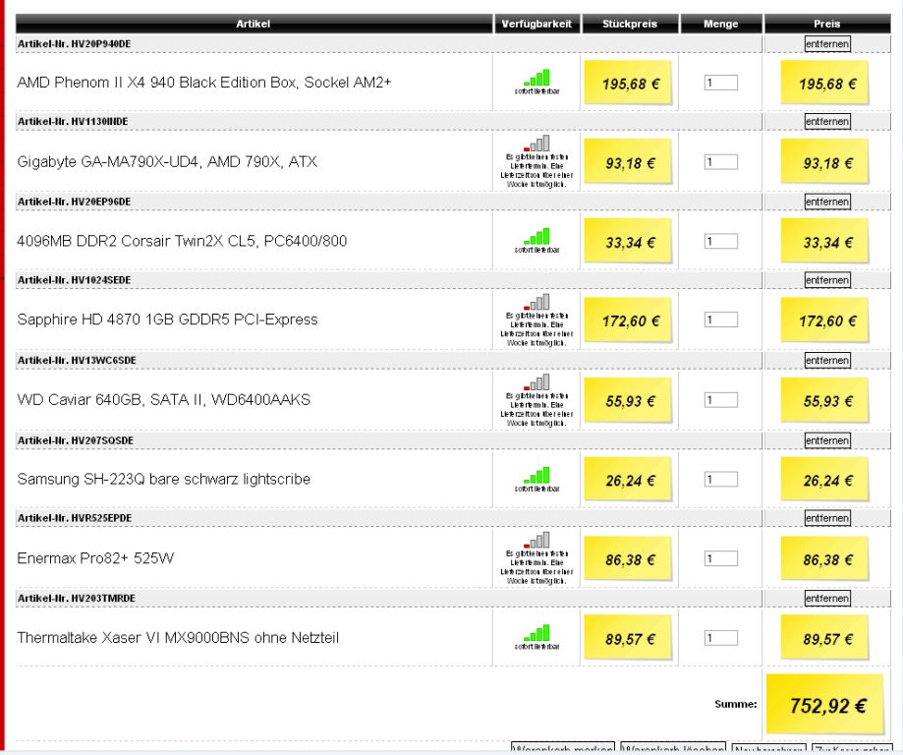Click the delivery notice text for Gigabyte row
This screenshot has height=755, width=903.
tap(536, 171)
